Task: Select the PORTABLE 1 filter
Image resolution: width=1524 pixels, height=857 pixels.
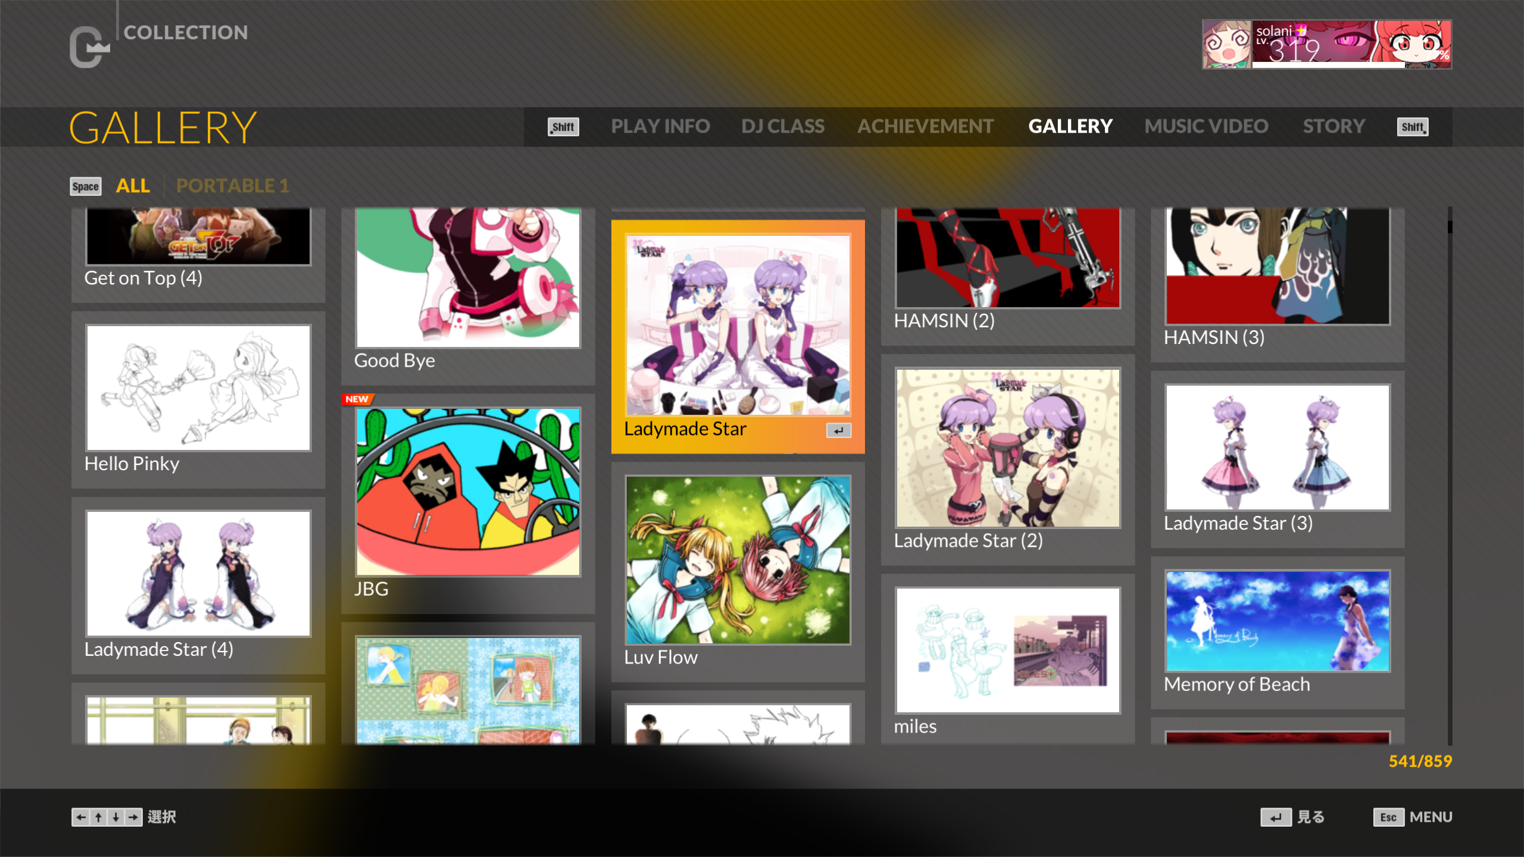Action: pos(232,186)
